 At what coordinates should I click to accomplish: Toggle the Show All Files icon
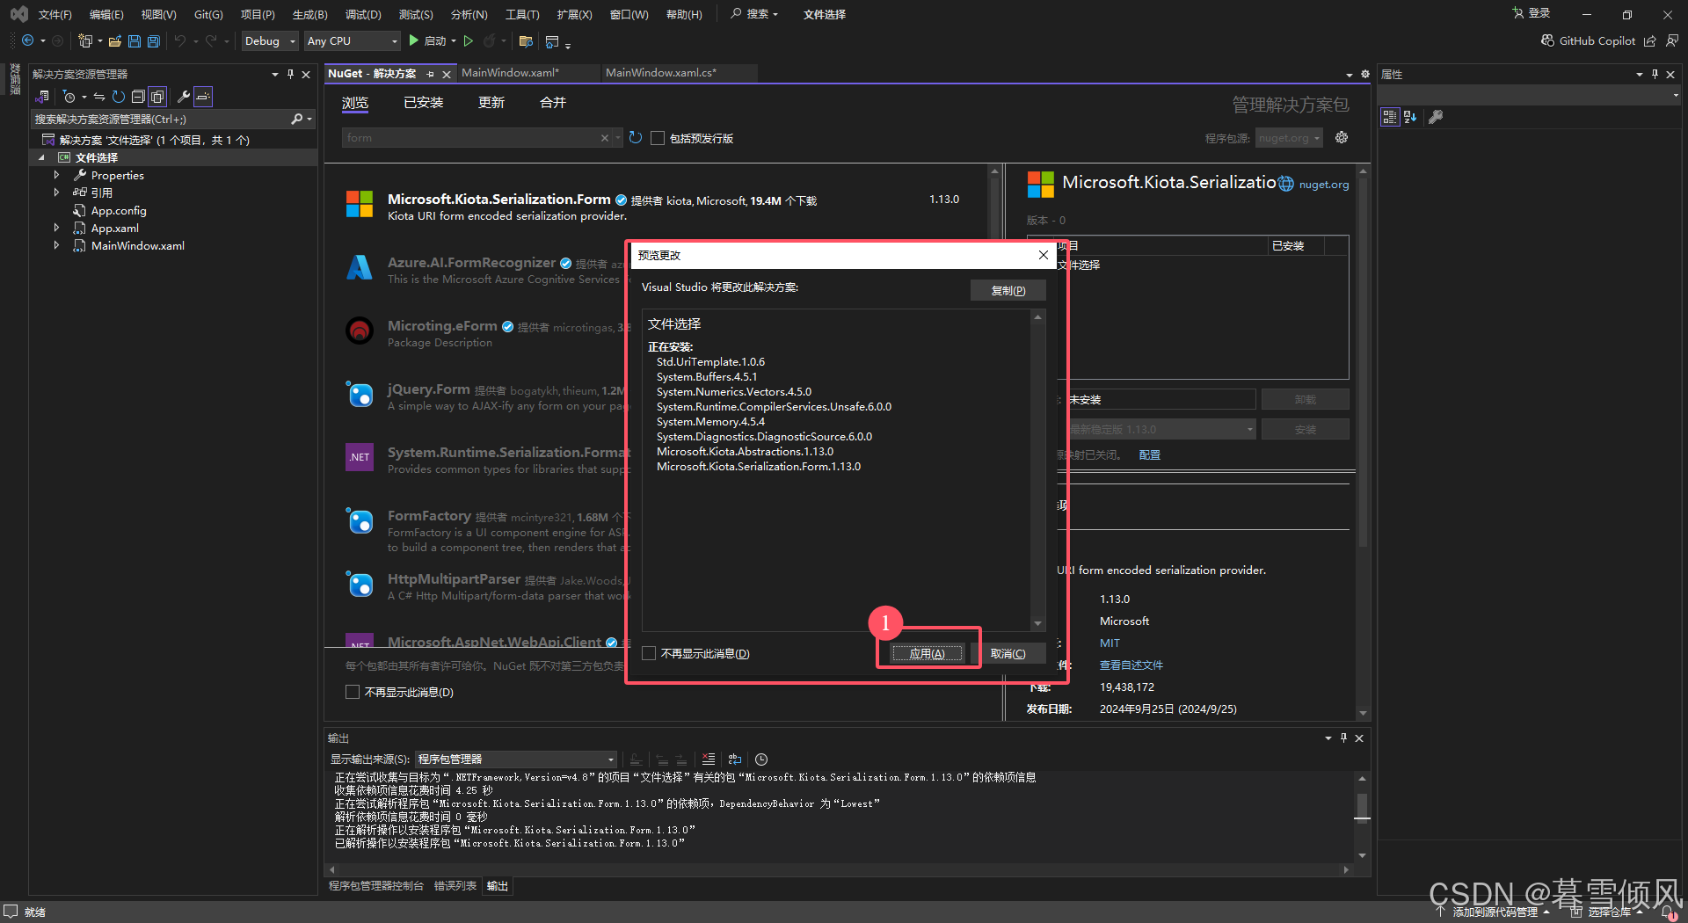(x=157, y=97)
